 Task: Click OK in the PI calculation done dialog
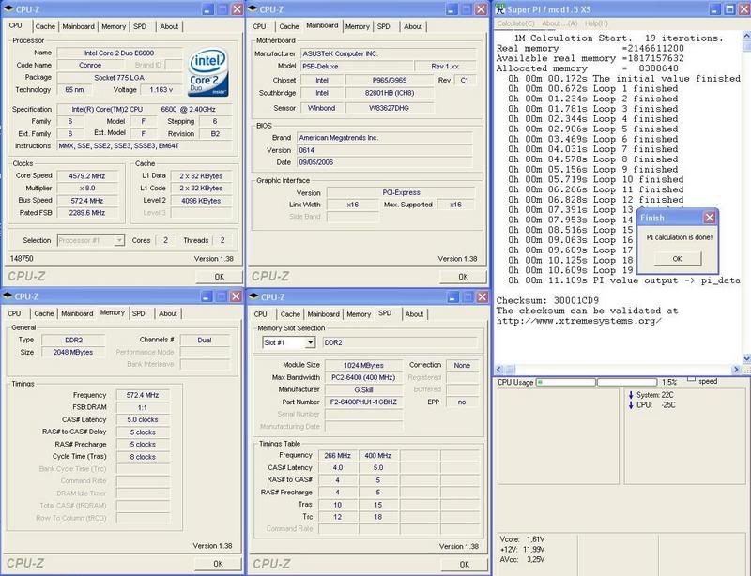click(677, 259)
